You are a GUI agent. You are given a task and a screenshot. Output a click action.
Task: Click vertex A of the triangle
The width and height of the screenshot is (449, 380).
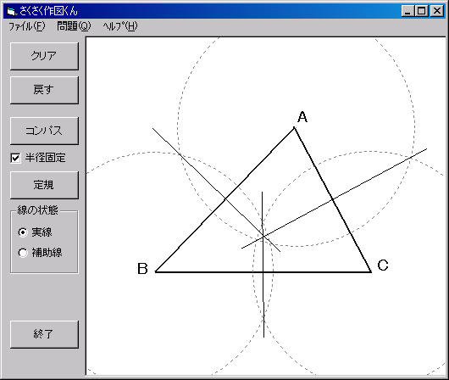click(294, 128)
